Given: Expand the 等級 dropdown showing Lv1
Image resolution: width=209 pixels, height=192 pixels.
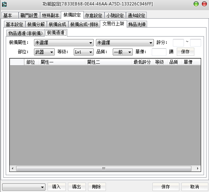Looking at the screenshot, I should click(84, 52).
